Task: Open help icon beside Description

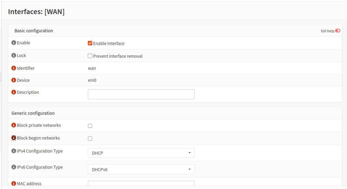Action: [14, 92]
